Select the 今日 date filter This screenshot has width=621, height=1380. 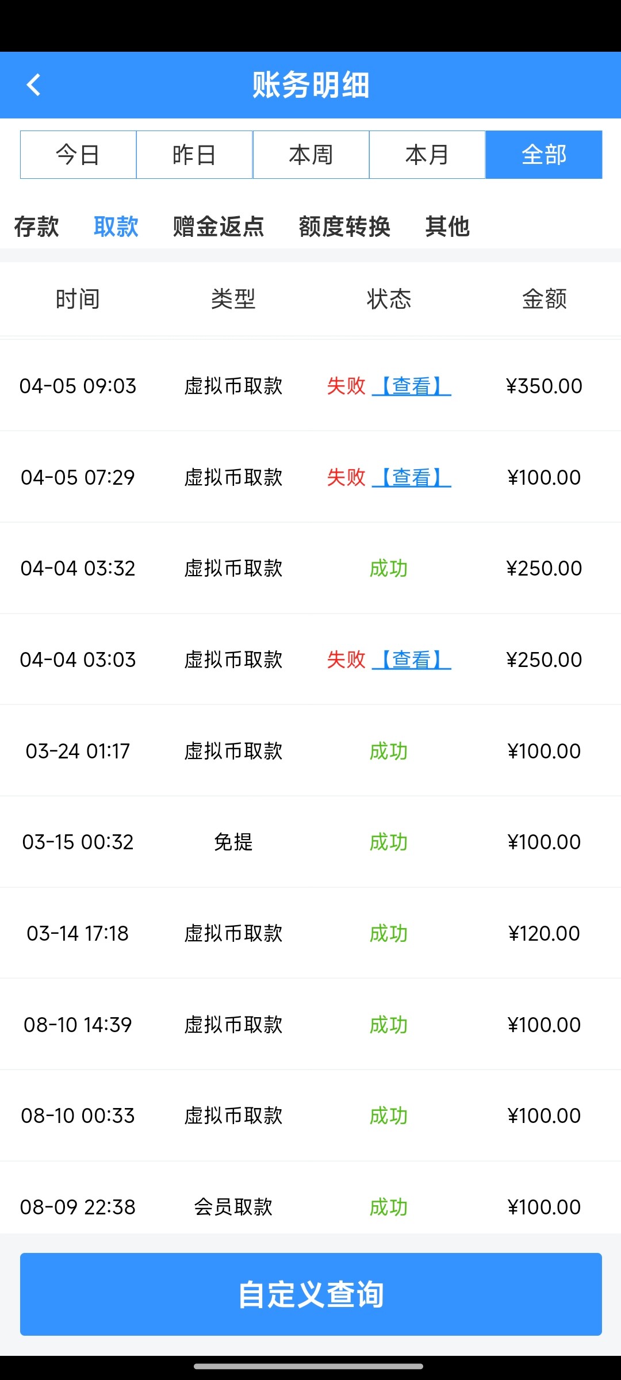tap(78, 155)
